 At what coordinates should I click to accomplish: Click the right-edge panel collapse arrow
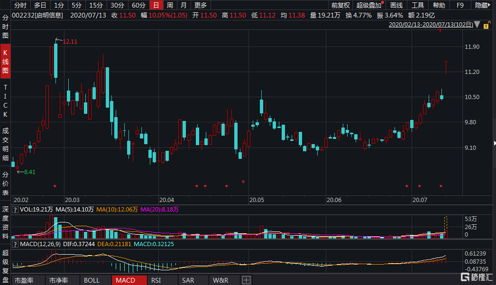tap(494, 142)
